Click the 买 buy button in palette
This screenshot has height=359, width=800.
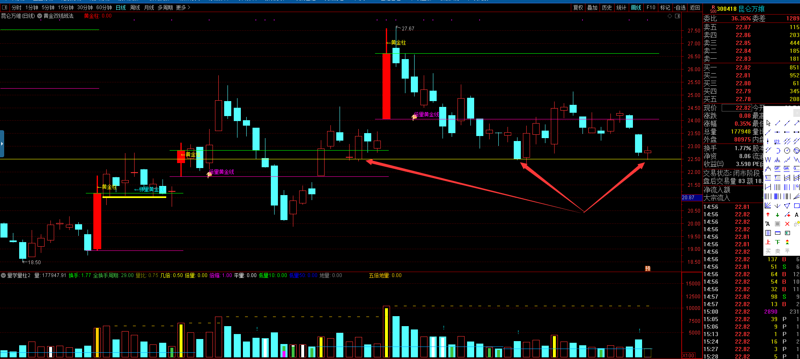click(768, 251)
